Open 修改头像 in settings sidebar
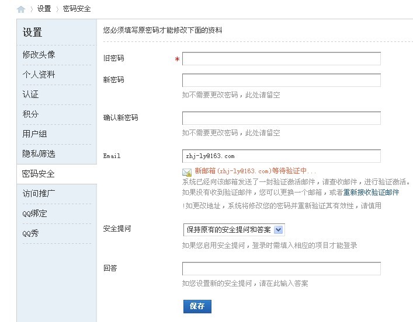413x322 pixels. click(x=39, y=54)
